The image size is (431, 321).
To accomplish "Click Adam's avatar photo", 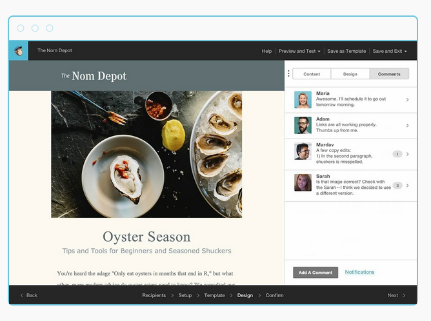I will coord(303,125).
